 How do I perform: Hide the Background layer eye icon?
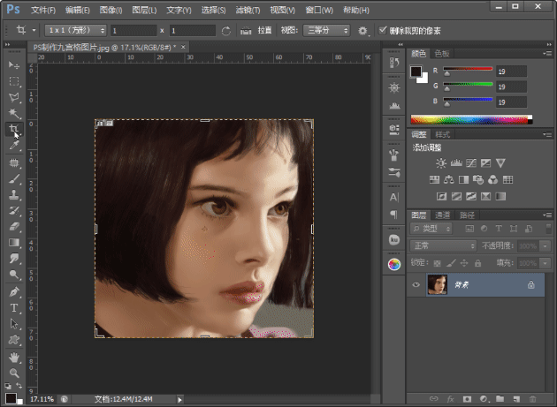[416, 284]
